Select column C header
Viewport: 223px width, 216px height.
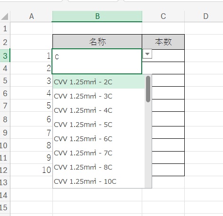[x=163, y=16]
